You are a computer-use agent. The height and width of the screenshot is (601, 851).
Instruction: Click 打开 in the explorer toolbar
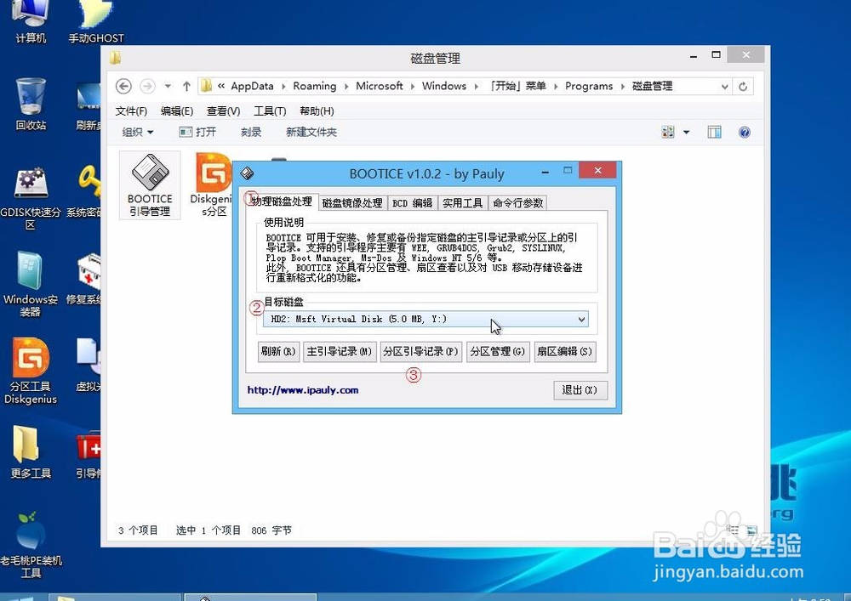pyautogui.click(x=198, y=133)
